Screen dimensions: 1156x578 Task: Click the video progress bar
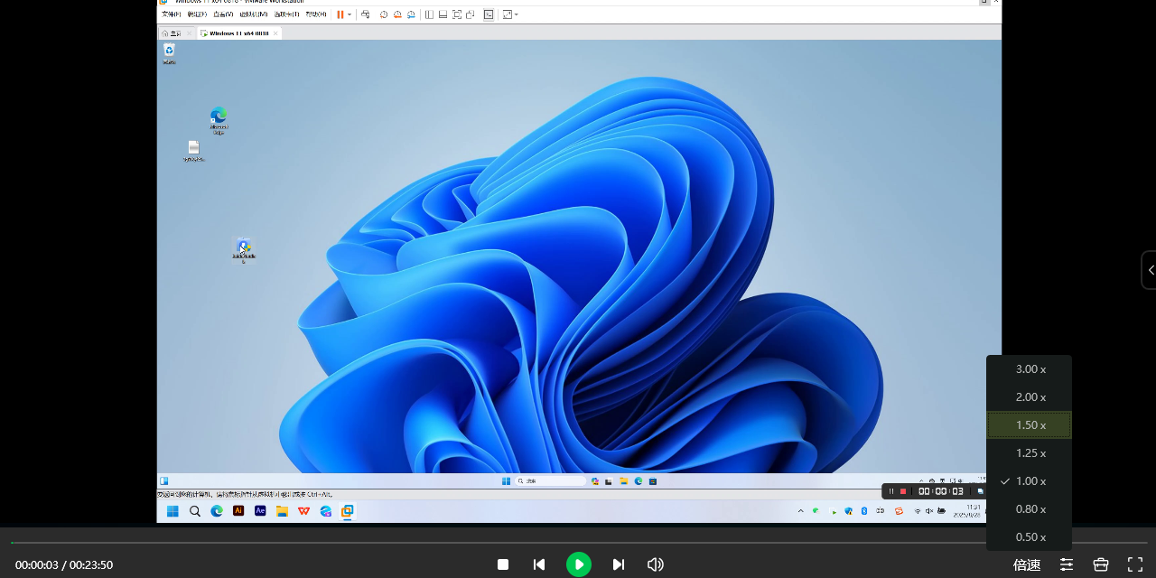tap(578, 543)
